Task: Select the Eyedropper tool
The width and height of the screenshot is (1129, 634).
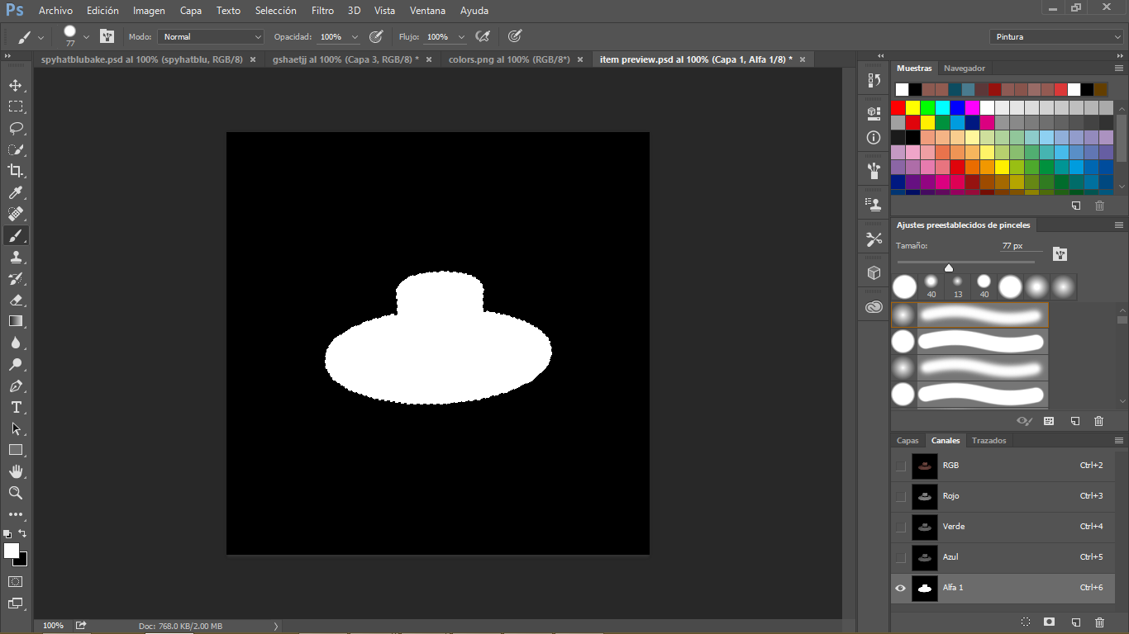Action: [x=15, y=192]
